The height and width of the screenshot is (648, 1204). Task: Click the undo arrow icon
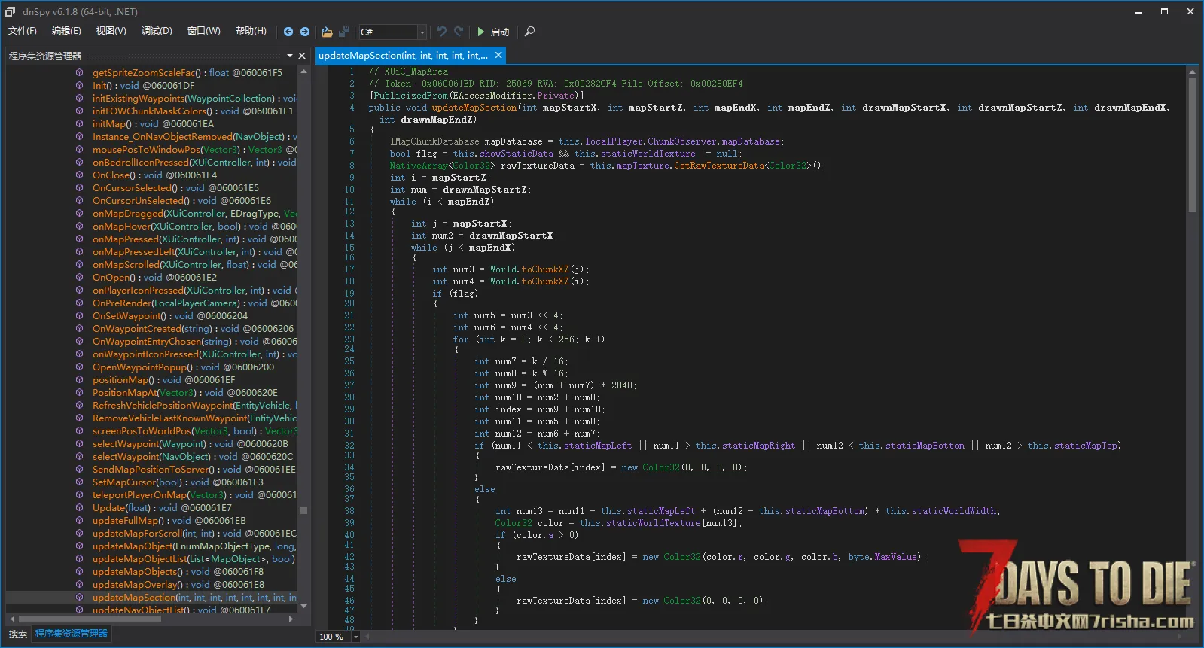(442, 32)
